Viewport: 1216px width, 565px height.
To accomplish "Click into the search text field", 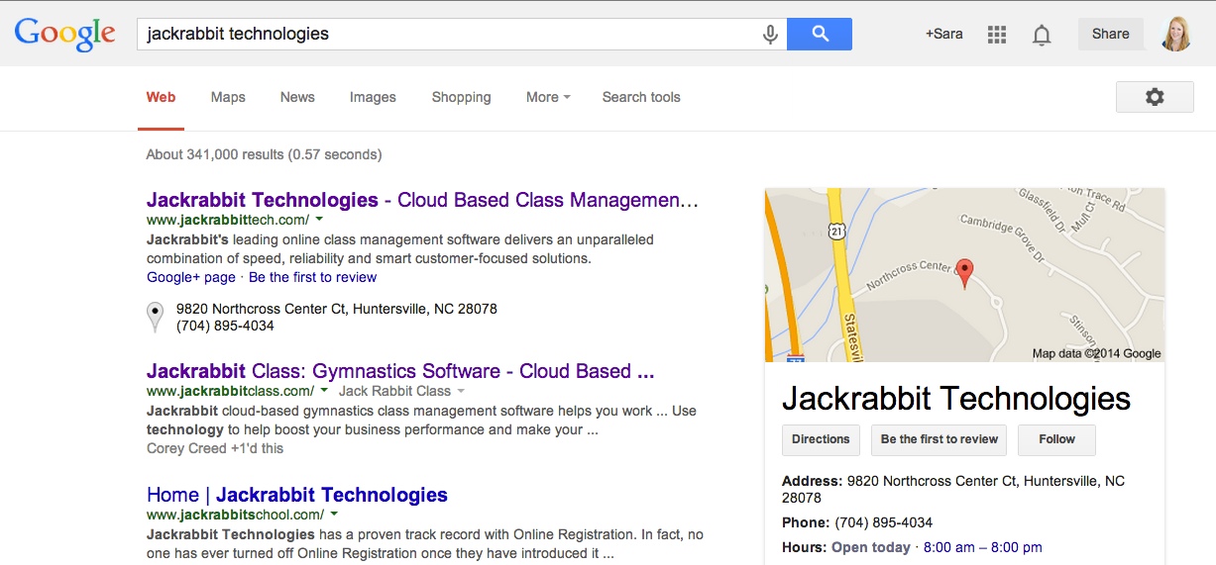I will (449, 34).
